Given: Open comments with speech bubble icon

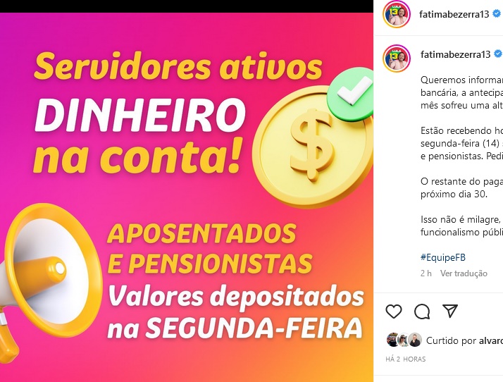Looking at the screenshot, I should click(x=422, y=312).
